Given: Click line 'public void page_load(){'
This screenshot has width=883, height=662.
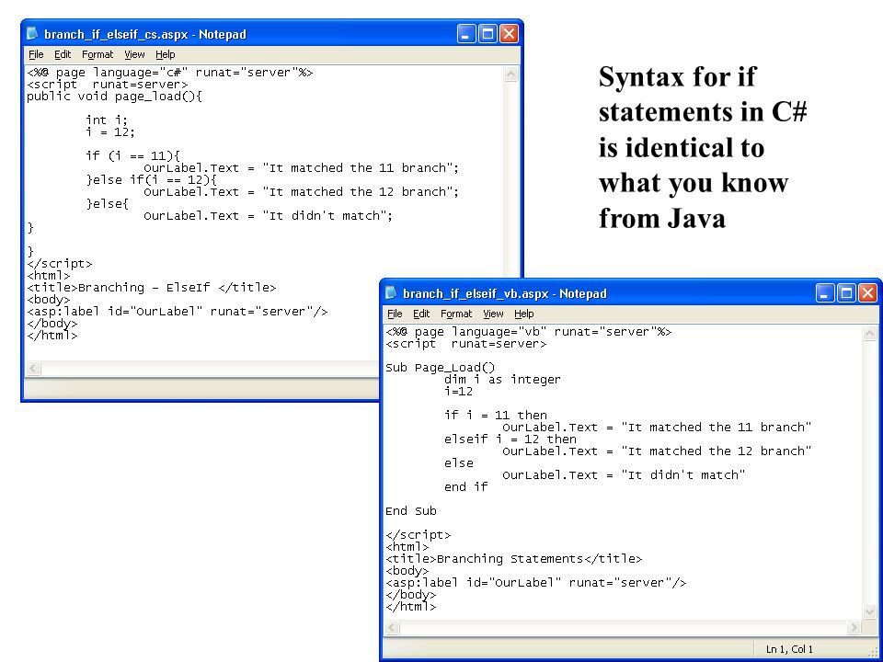Looking at the screenshot, I should pos(114,97).
